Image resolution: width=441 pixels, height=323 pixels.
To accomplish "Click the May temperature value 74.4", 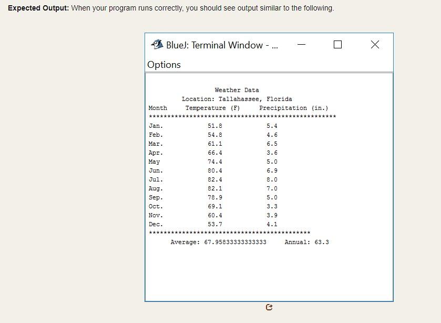I will (x=215, y=161).
